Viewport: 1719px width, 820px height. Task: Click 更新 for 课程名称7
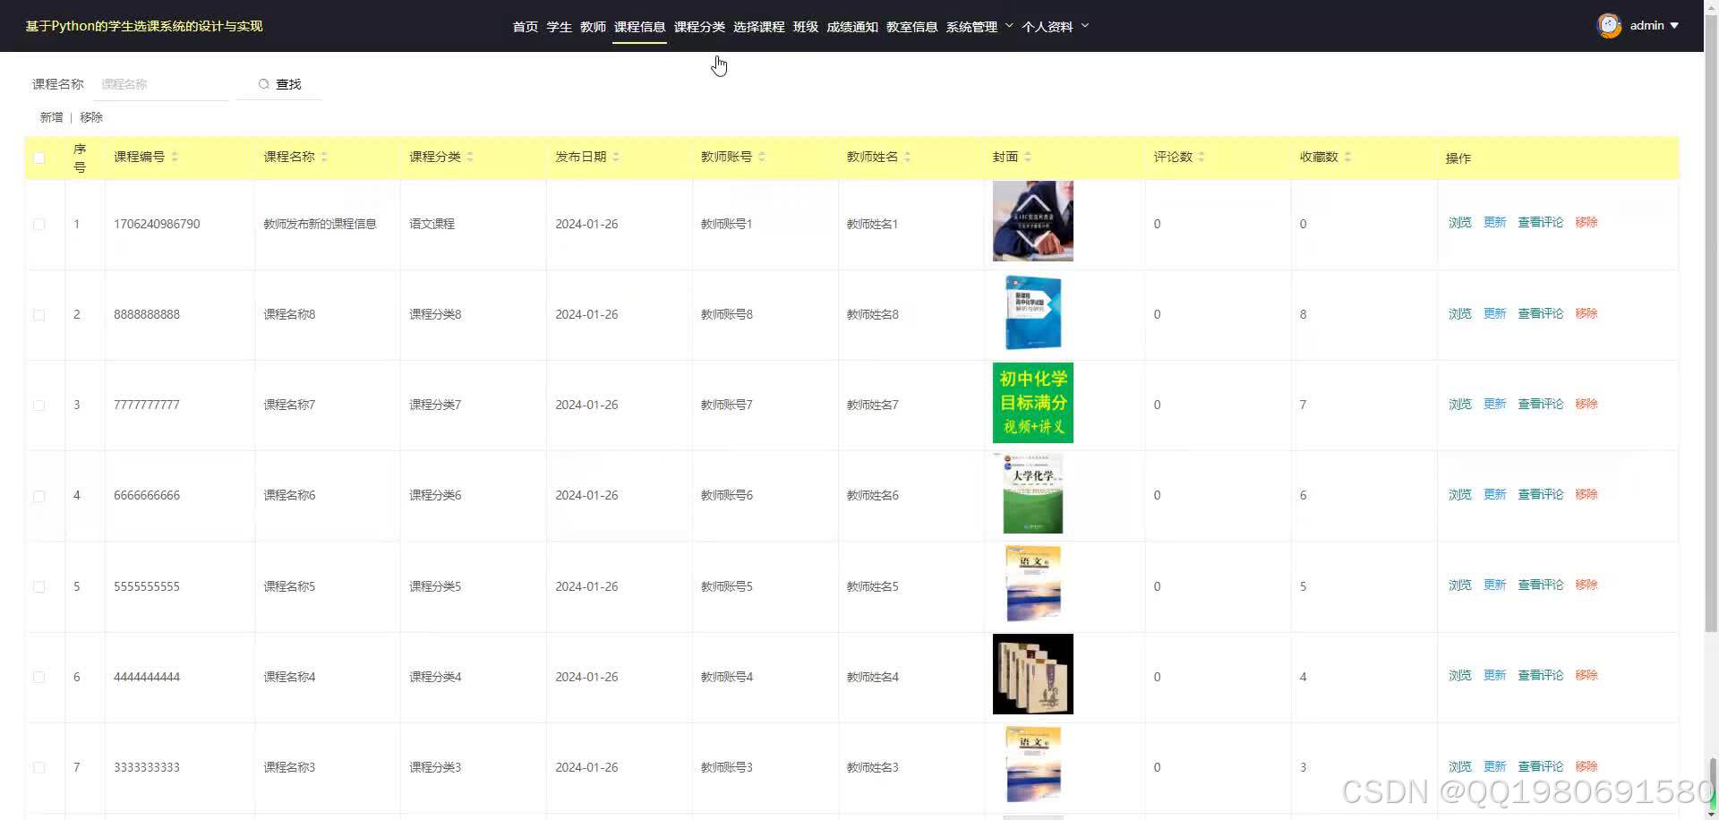click(1495, 404)
